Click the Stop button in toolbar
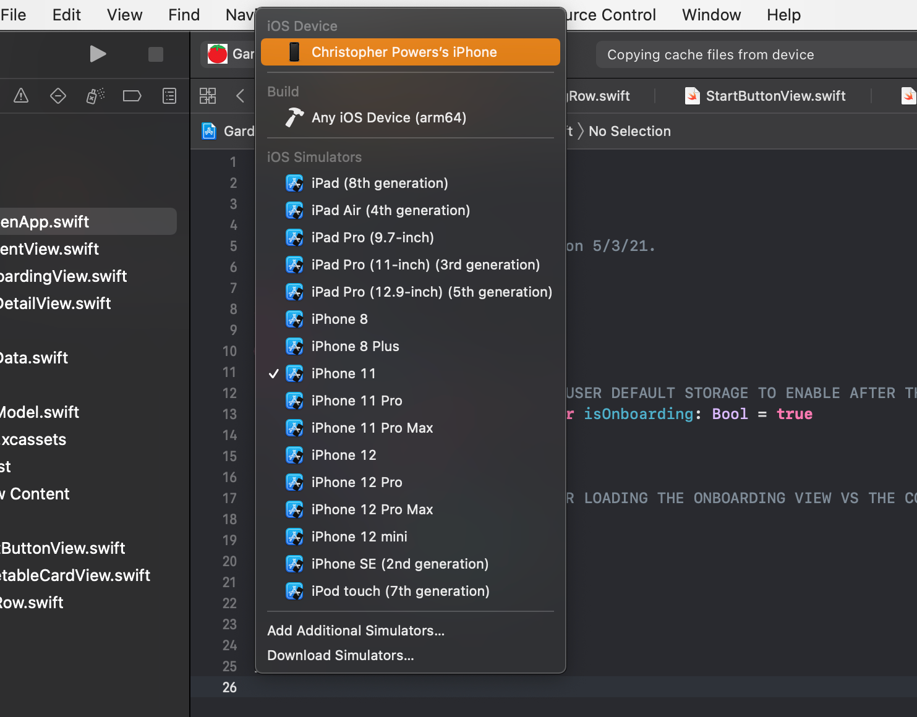This screenshot has width=917, height=717. tap(156, 54)
